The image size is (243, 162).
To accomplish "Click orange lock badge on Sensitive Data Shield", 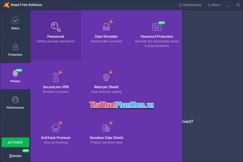I will tap(111, 123).
